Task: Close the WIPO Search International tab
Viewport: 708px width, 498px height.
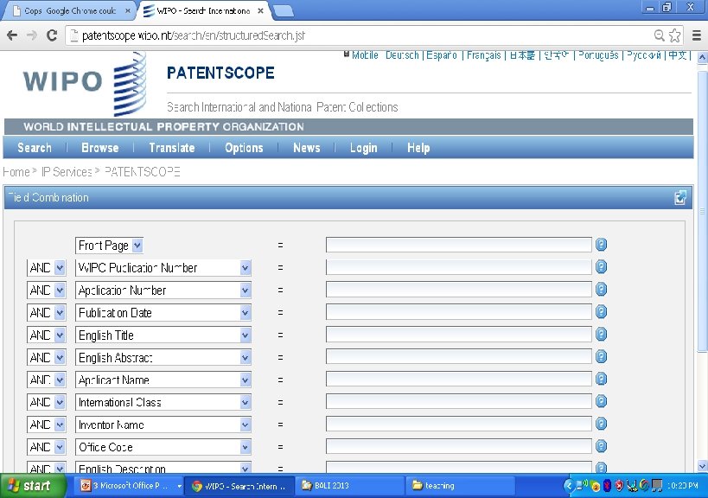Action: pyautogui.click(x=260, y=11)
